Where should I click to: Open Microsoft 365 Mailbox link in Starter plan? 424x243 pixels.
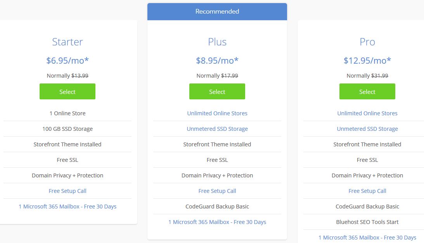click(67, 207)
